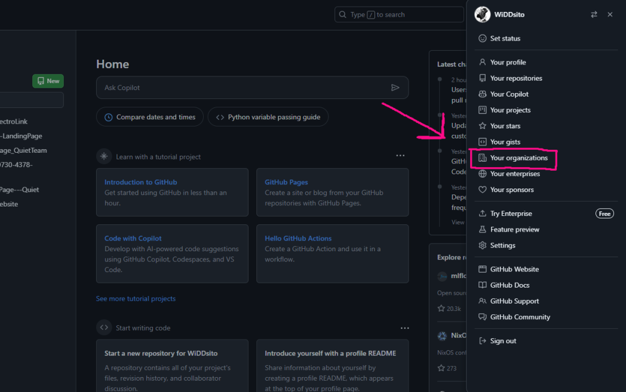Click the Your gists code icon
The height and width of the screenshot is (392, 626).
[x=482, y=142]
